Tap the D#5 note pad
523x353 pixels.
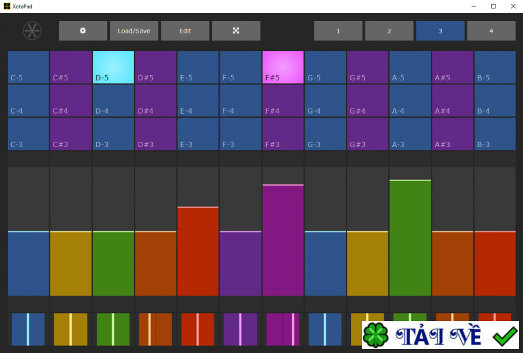click(x=156, y=67)
